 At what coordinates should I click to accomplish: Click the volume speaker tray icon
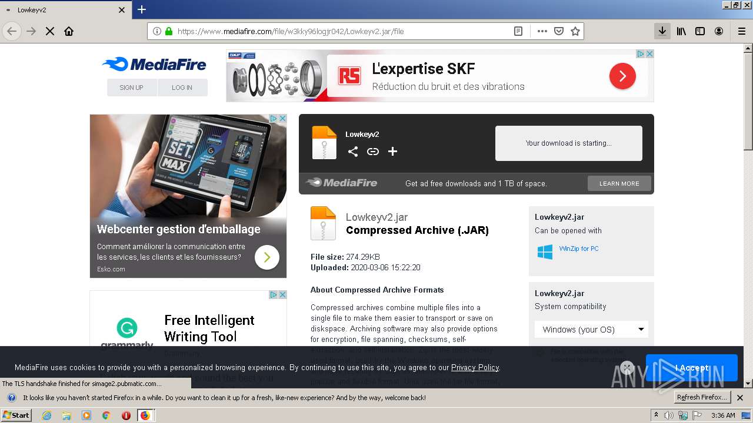point(669,415)
